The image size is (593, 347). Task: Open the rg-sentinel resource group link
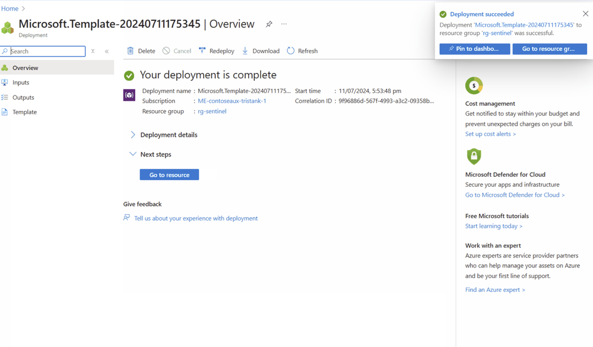tap(212, 111)
